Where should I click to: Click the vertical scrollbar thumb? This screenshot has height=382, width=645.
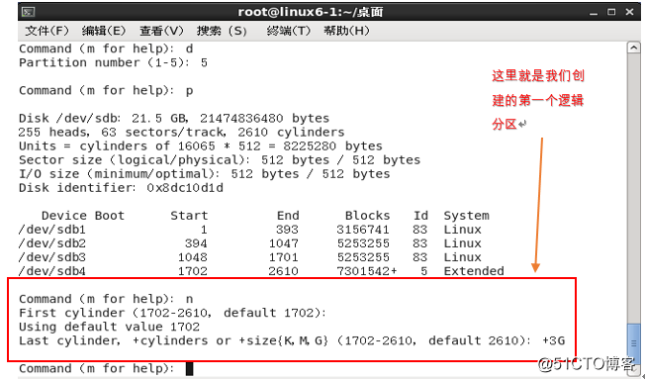point(633,342)
